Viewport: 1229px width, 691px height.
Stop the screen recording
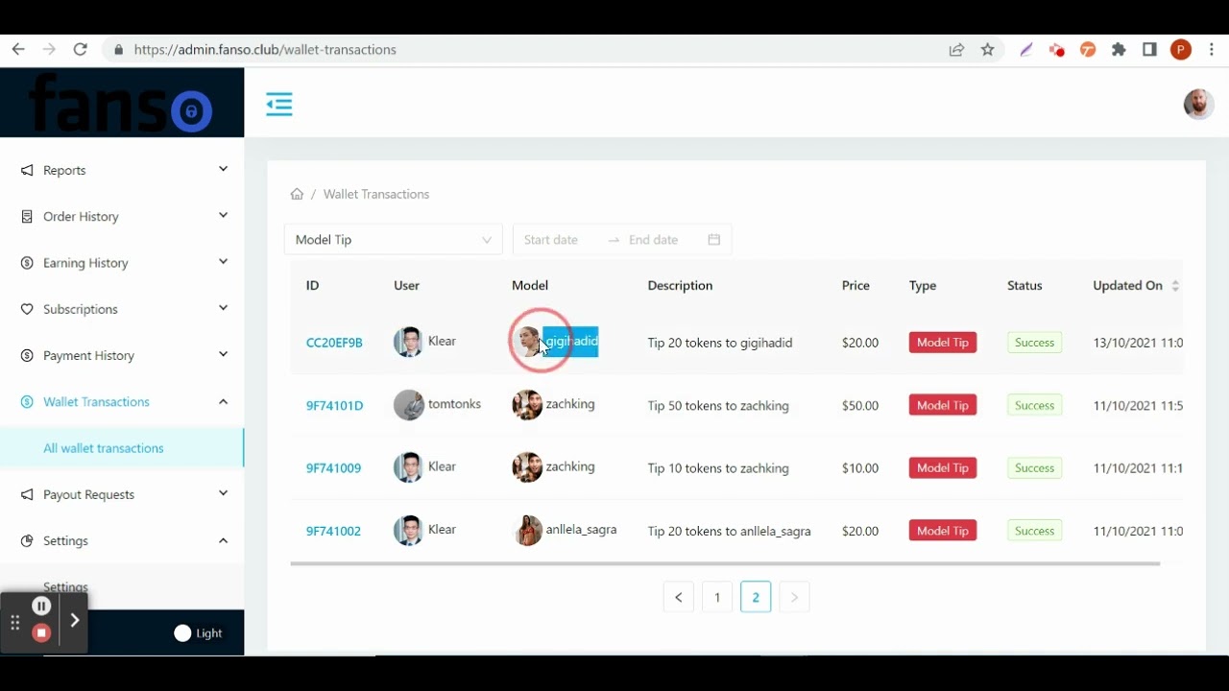tap(41, 632)
